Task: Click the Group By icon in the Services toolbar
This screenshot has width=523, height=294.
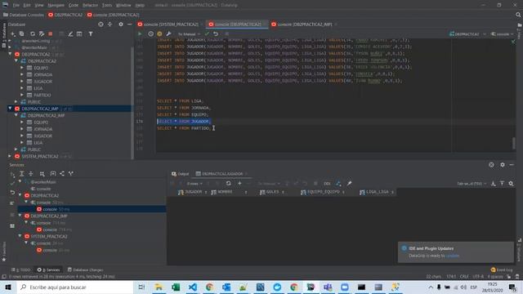Action: (x=42, y=174)
